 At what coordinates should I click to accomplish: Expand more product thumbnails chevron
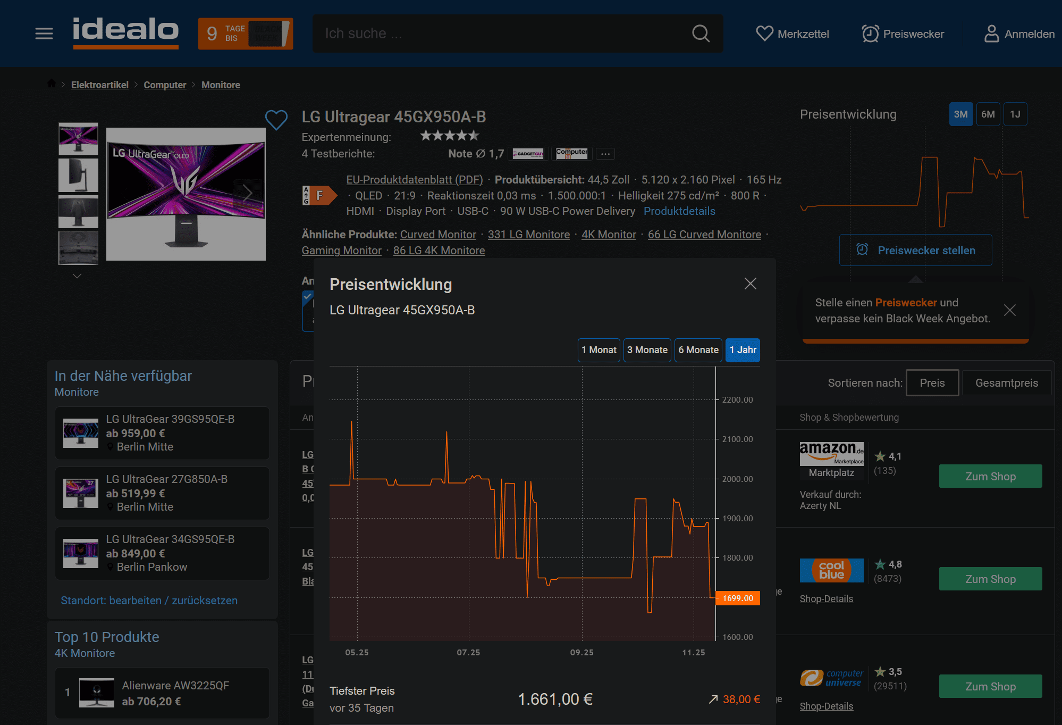coord(77,276)
